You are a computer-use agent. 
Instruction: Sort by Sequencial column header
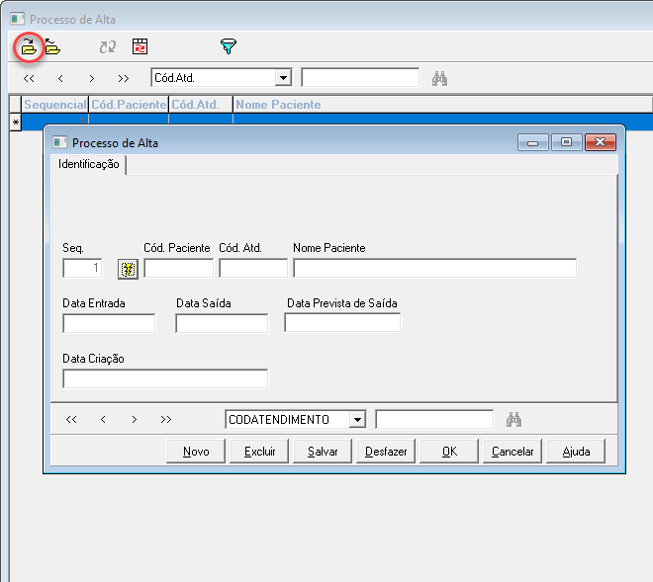click(55, 105)
